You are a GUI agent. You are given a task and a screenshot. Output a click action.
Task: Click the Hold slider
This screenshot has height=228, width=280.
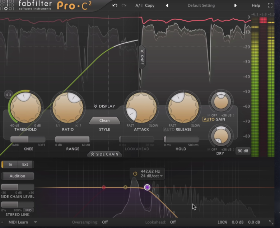pyautogui.click(x=181, y=139)
